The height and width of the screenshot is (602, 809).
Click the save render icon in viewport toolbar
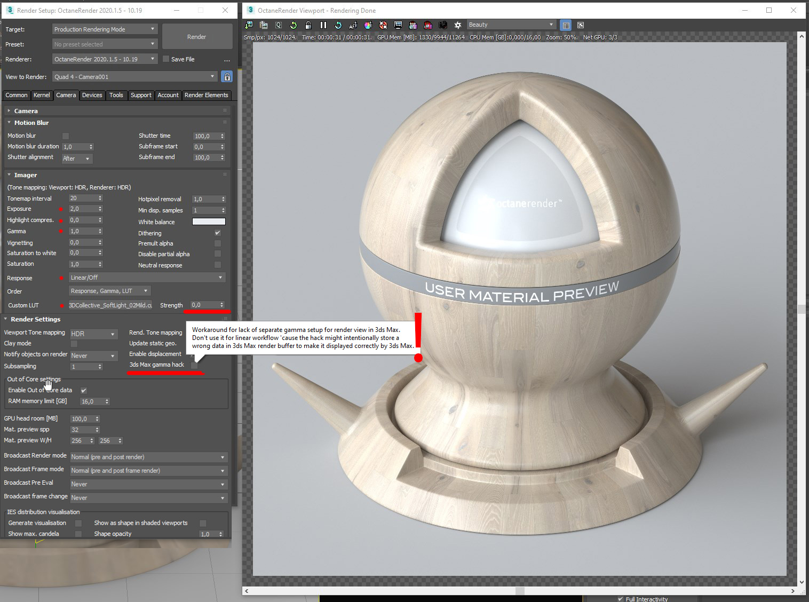(x=249, y=25)
